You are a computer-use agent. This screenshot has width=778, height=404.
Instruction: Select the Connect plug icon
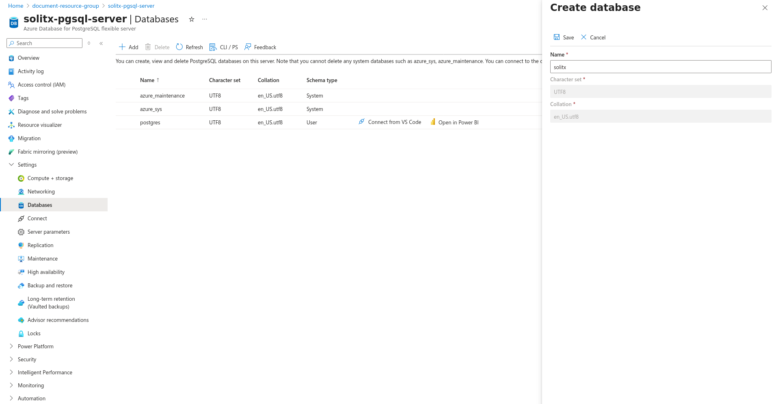point(21,219)
